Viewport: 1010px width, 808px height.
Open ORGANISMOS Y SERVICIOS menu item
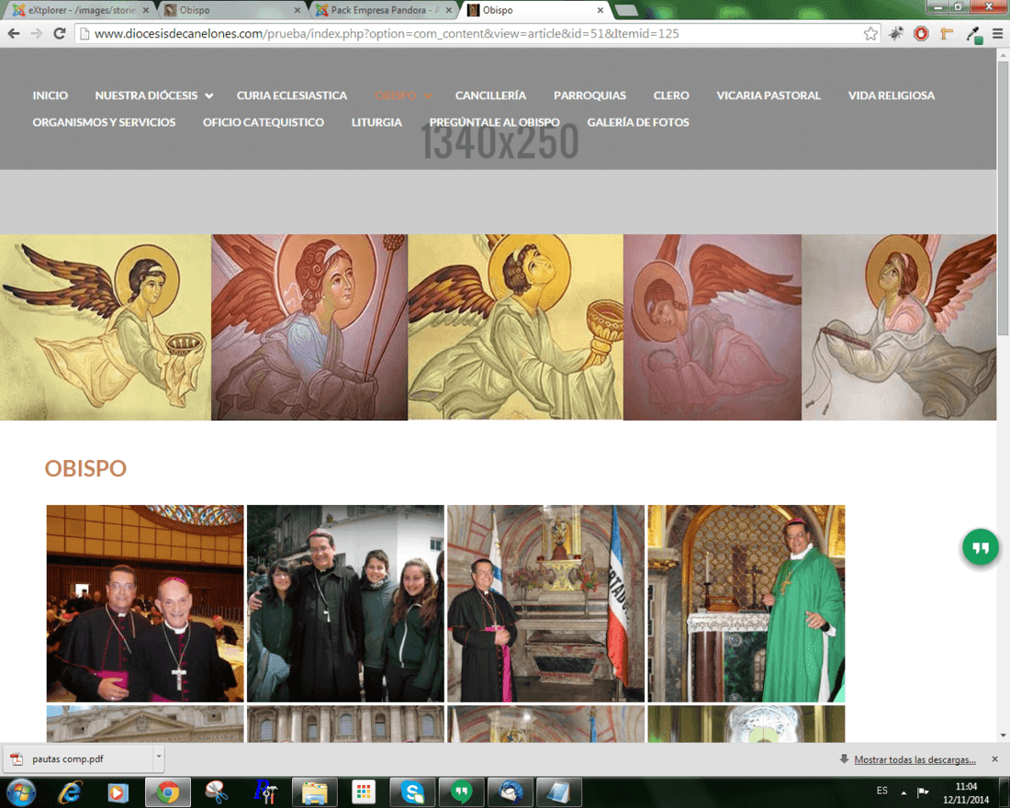pos(104,122)
